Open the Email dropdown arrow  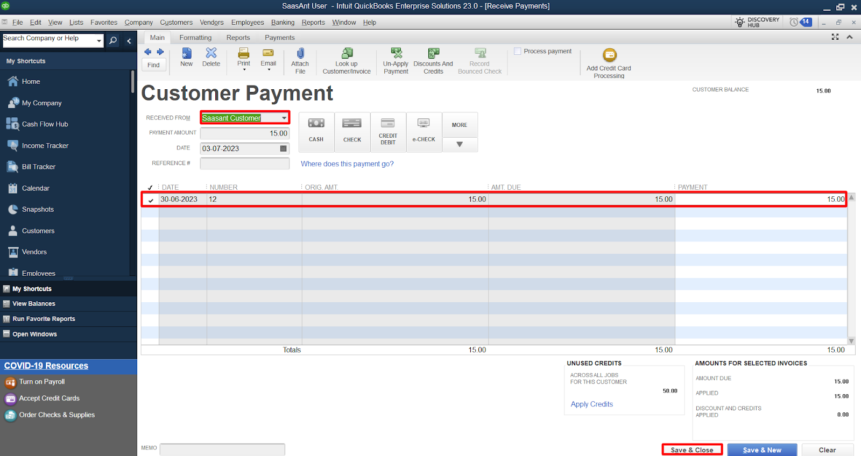pyautogui.click(x=269, y=70)
